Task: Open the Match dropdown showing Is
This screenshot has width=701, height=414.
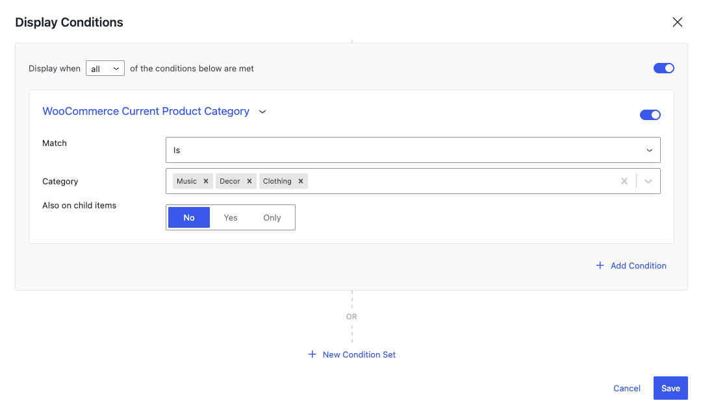Action: click(x=413, y=150)
